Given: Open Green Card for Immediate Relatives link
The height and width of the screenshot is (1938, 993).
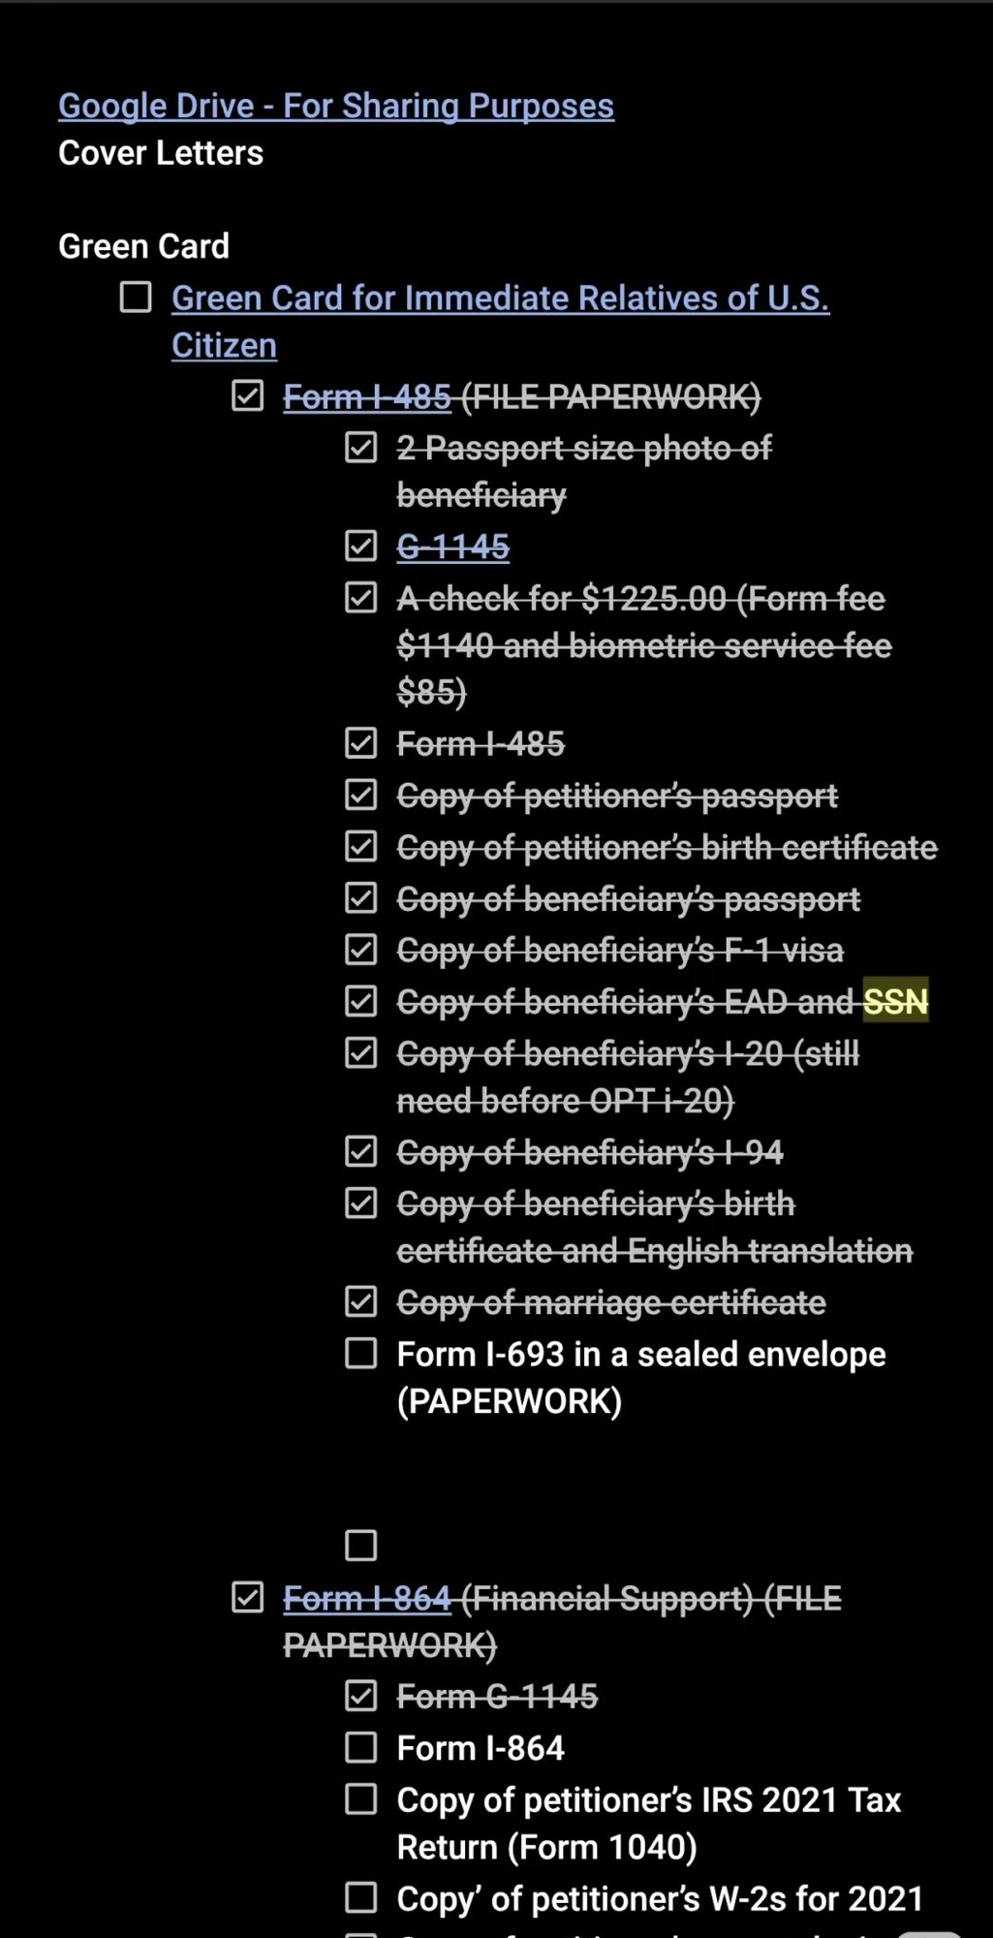Looking at the screenshot, I should pyautogui.click(x=500, y=298).
